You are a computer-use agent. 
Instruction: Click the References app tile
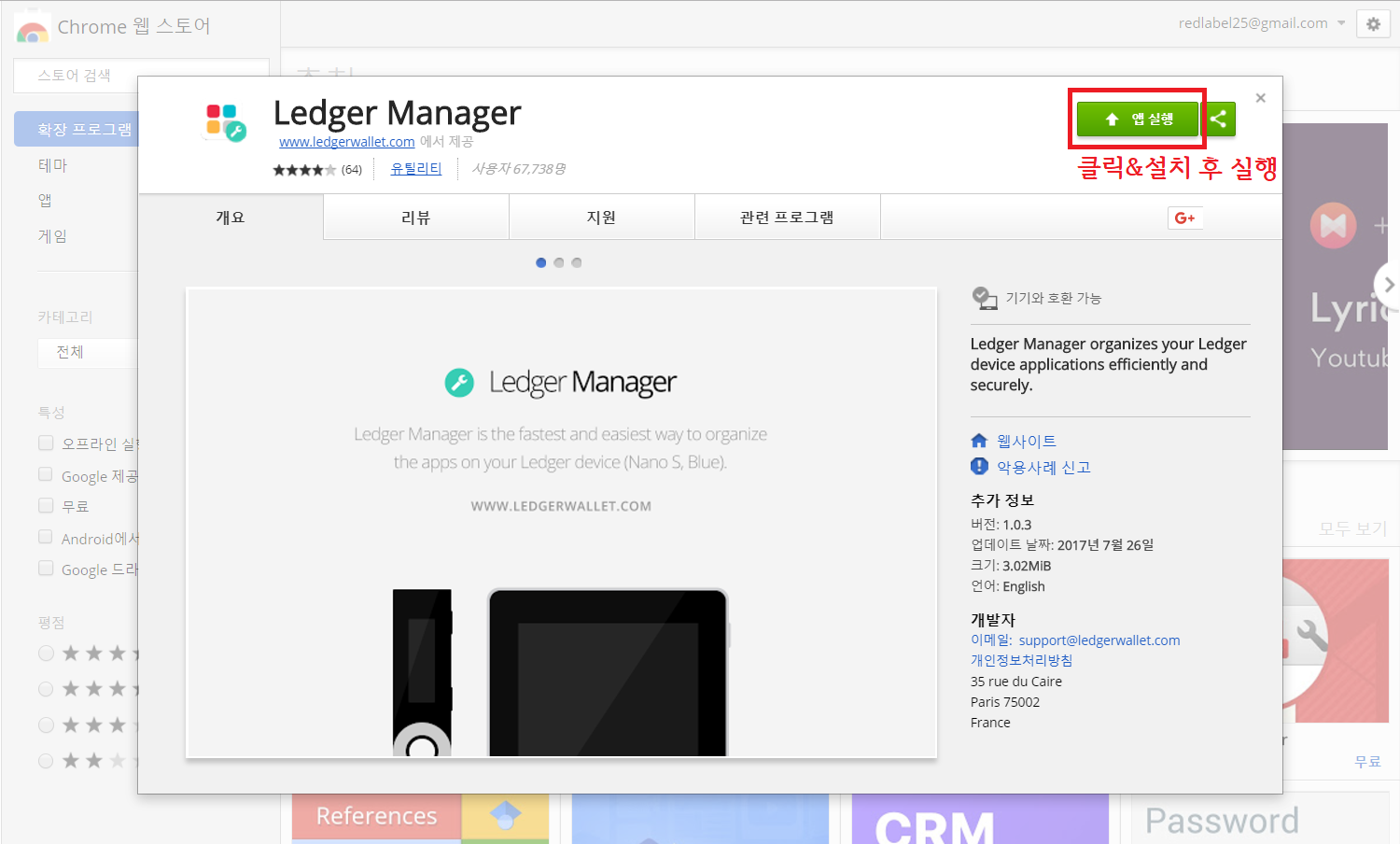pos(420,819)
